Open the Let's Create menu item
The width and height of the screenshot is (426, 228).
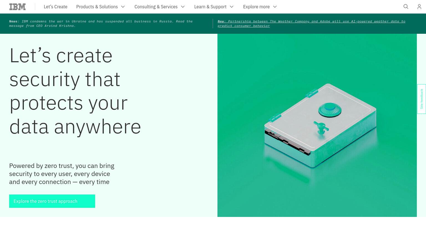tap(55, 7)
